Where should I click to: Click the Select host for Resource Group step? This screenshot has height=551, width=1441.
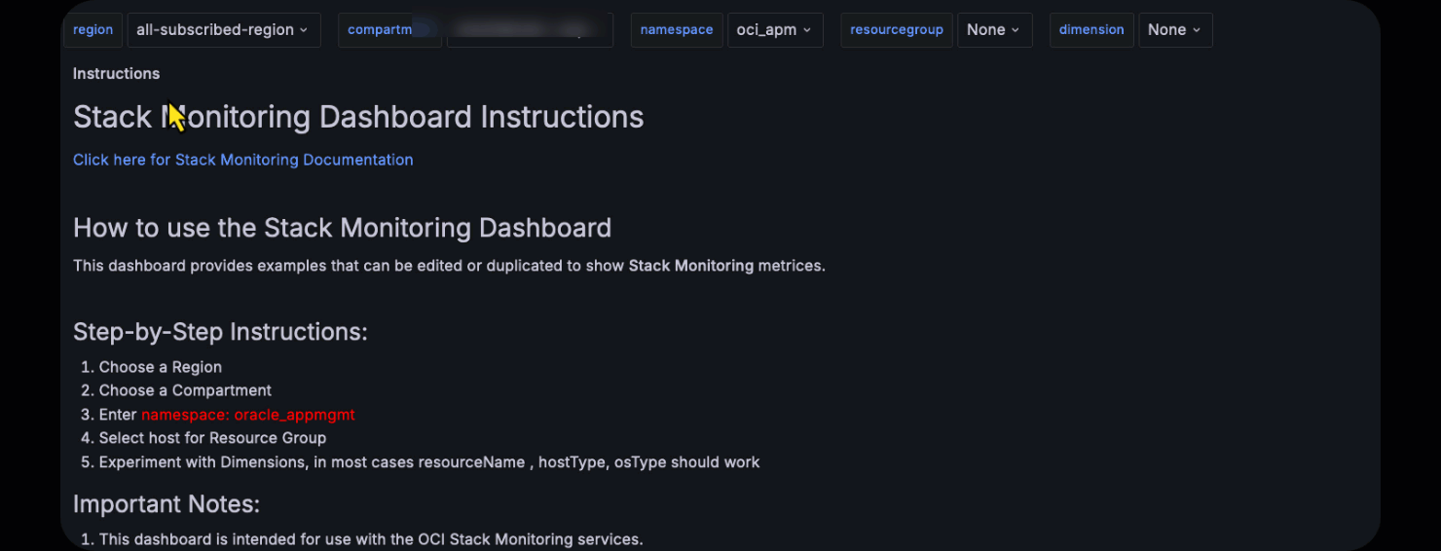tap(212, 438)
